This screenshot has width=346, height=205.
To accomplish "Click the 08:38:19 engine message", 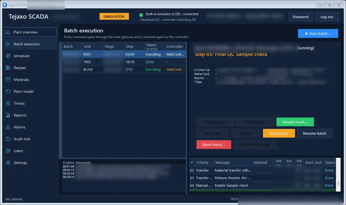I will point(68,177).
